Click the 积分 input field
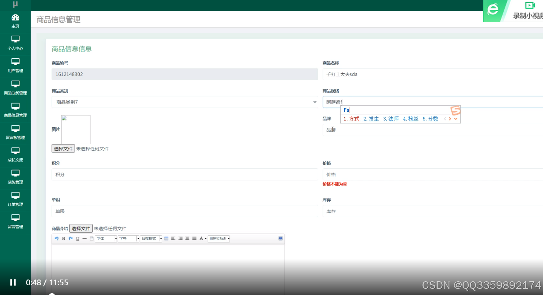 185,174
